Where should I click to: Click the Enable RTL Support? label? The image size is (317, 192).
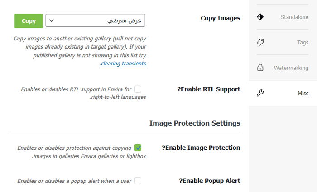click(x=208, y=89)
